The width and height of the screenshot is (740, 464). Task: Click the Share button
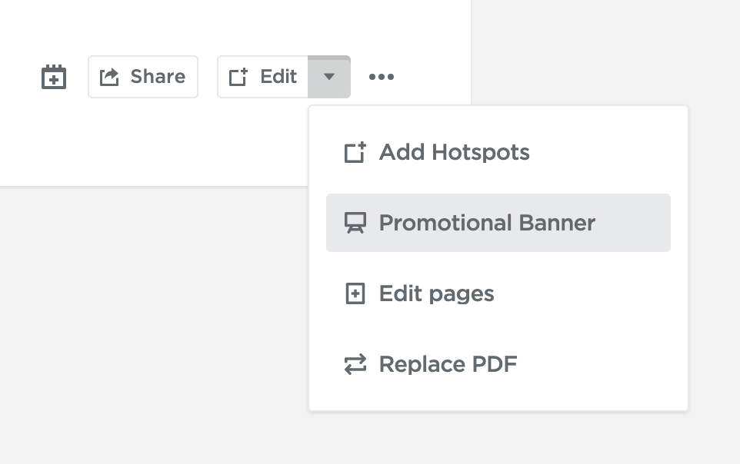[x=142, y=76]
